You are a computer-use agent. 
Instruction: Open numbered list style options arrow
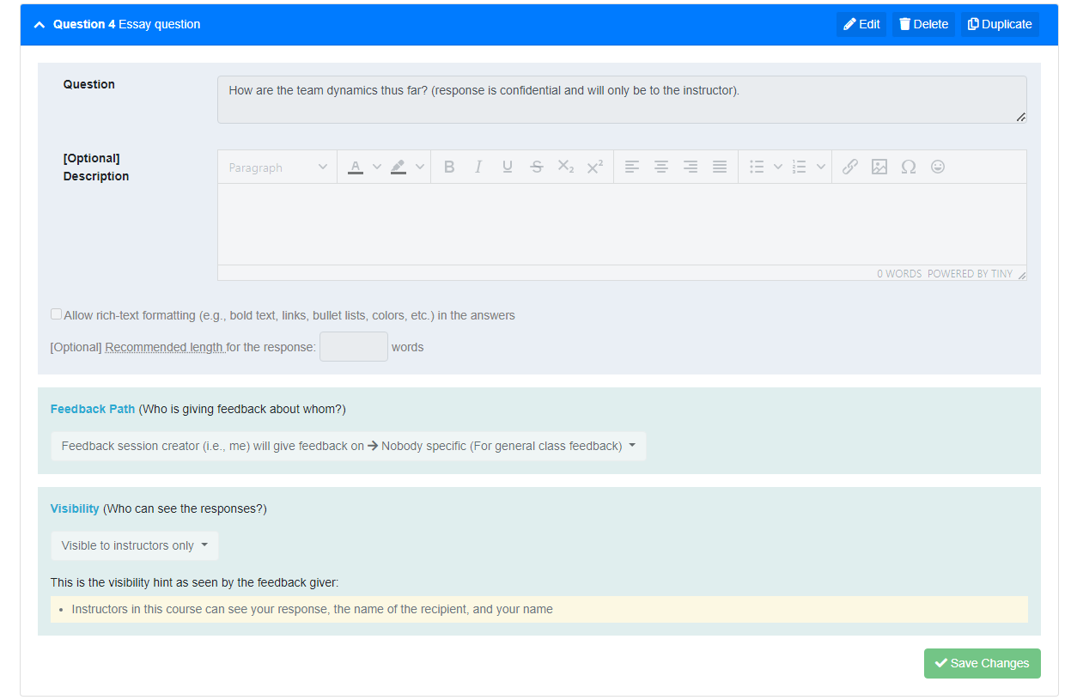(x=821, y=167)
